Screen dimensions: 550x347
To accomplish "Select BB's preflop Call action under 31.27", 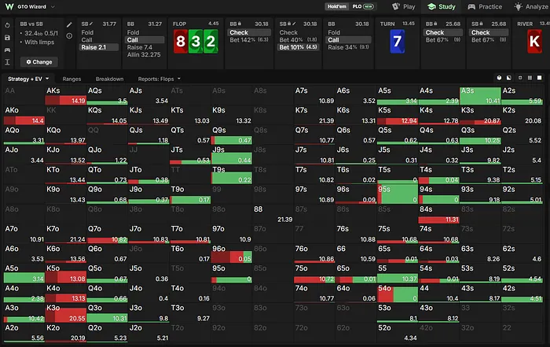I will pyautogui.click(x=145, y=40).
